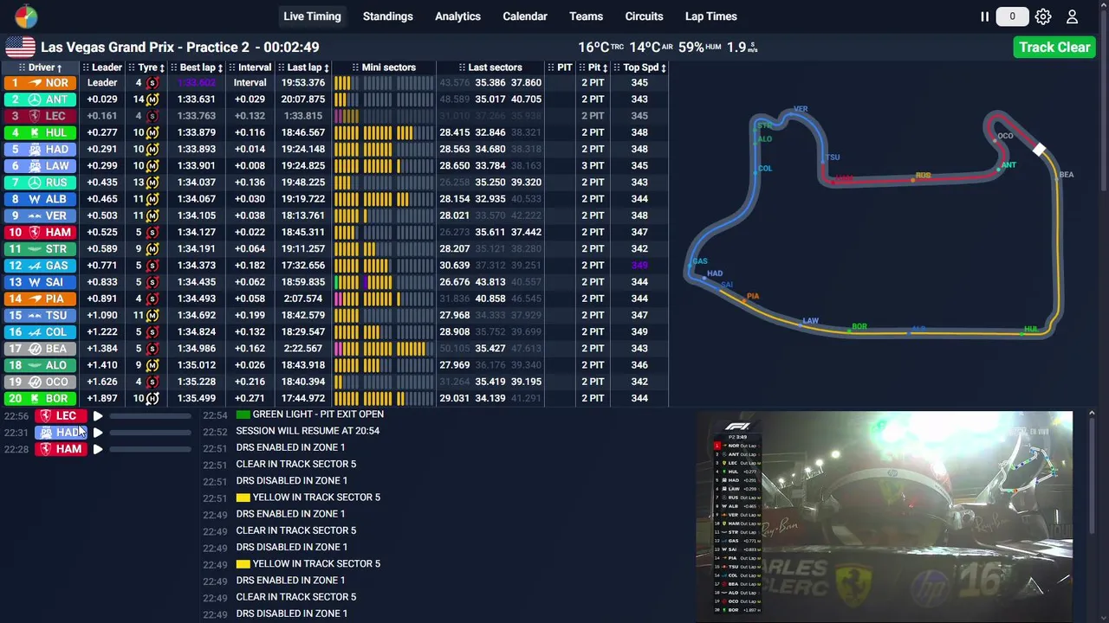Play LEC team radio clip

[x=98, y=416]
